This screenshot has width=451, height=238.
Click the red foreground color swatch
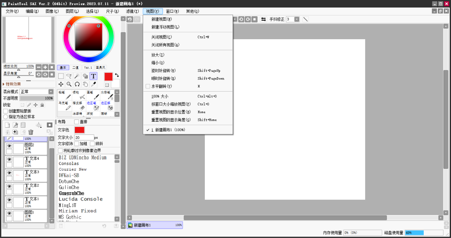click(108, 77)
